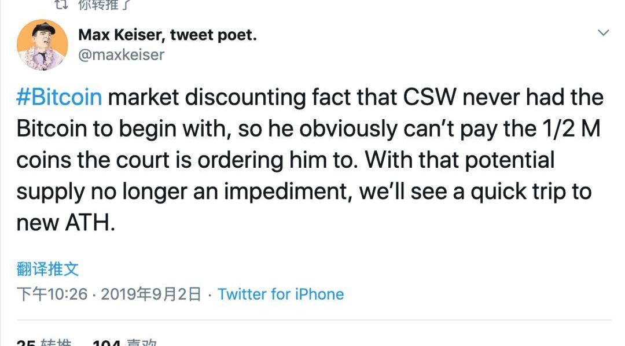
Task: Open Max Keiser's profile avatar
Action: click(x=42, y=45)
